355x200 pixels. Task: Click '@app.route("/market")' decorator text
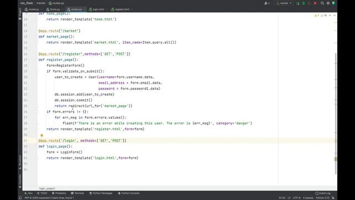point(59,31)
